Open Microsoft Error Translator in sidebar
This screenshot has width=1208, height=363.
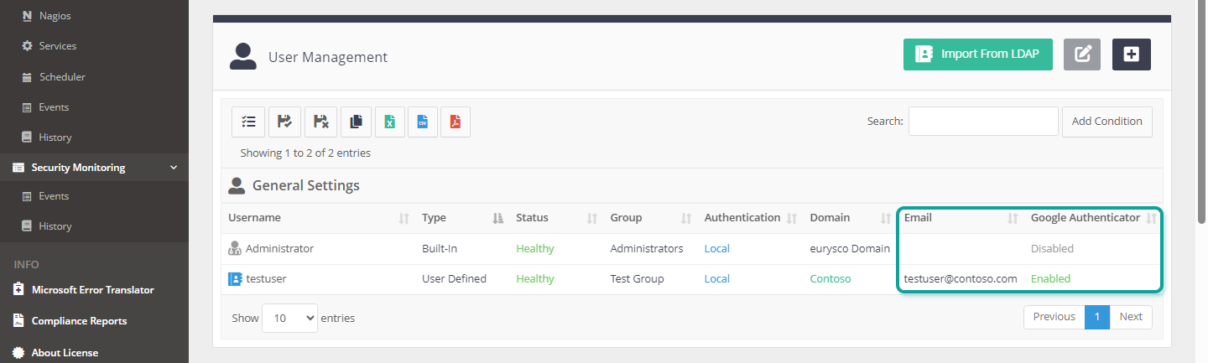pos(92,290)
